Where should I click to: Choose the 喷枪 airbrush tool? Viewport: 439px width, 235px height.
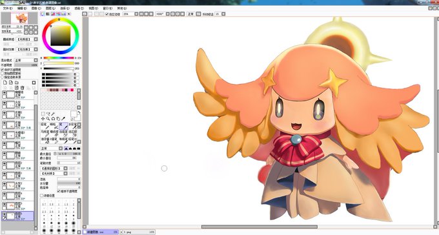pos(54,126)
